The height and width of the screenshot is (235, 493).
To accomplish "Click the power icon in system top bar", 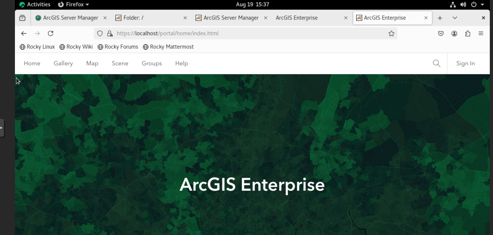I will coord(474,5).
